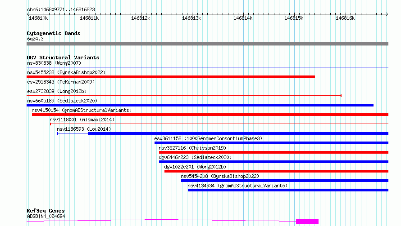Select the dgv6446n223 Sedlazeck2020 blue bar

pos(273,162)
